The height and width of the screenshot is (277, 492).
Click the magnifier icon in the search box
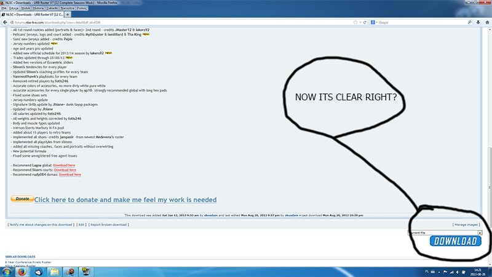tap(469, 22)
